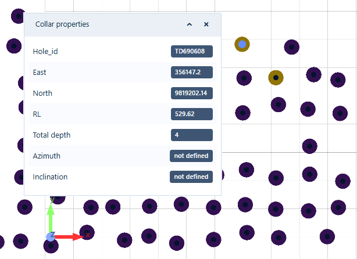Click the blue axis origin sphere
This screenshot has width=357, height=259.
pos(51,236)
